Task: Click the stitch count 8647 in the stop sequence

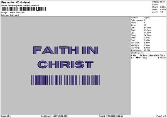Action: click(140, 58)
